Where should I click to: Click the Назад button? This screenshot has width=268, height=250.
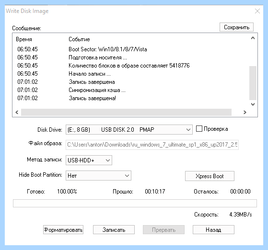click(213, 230)
